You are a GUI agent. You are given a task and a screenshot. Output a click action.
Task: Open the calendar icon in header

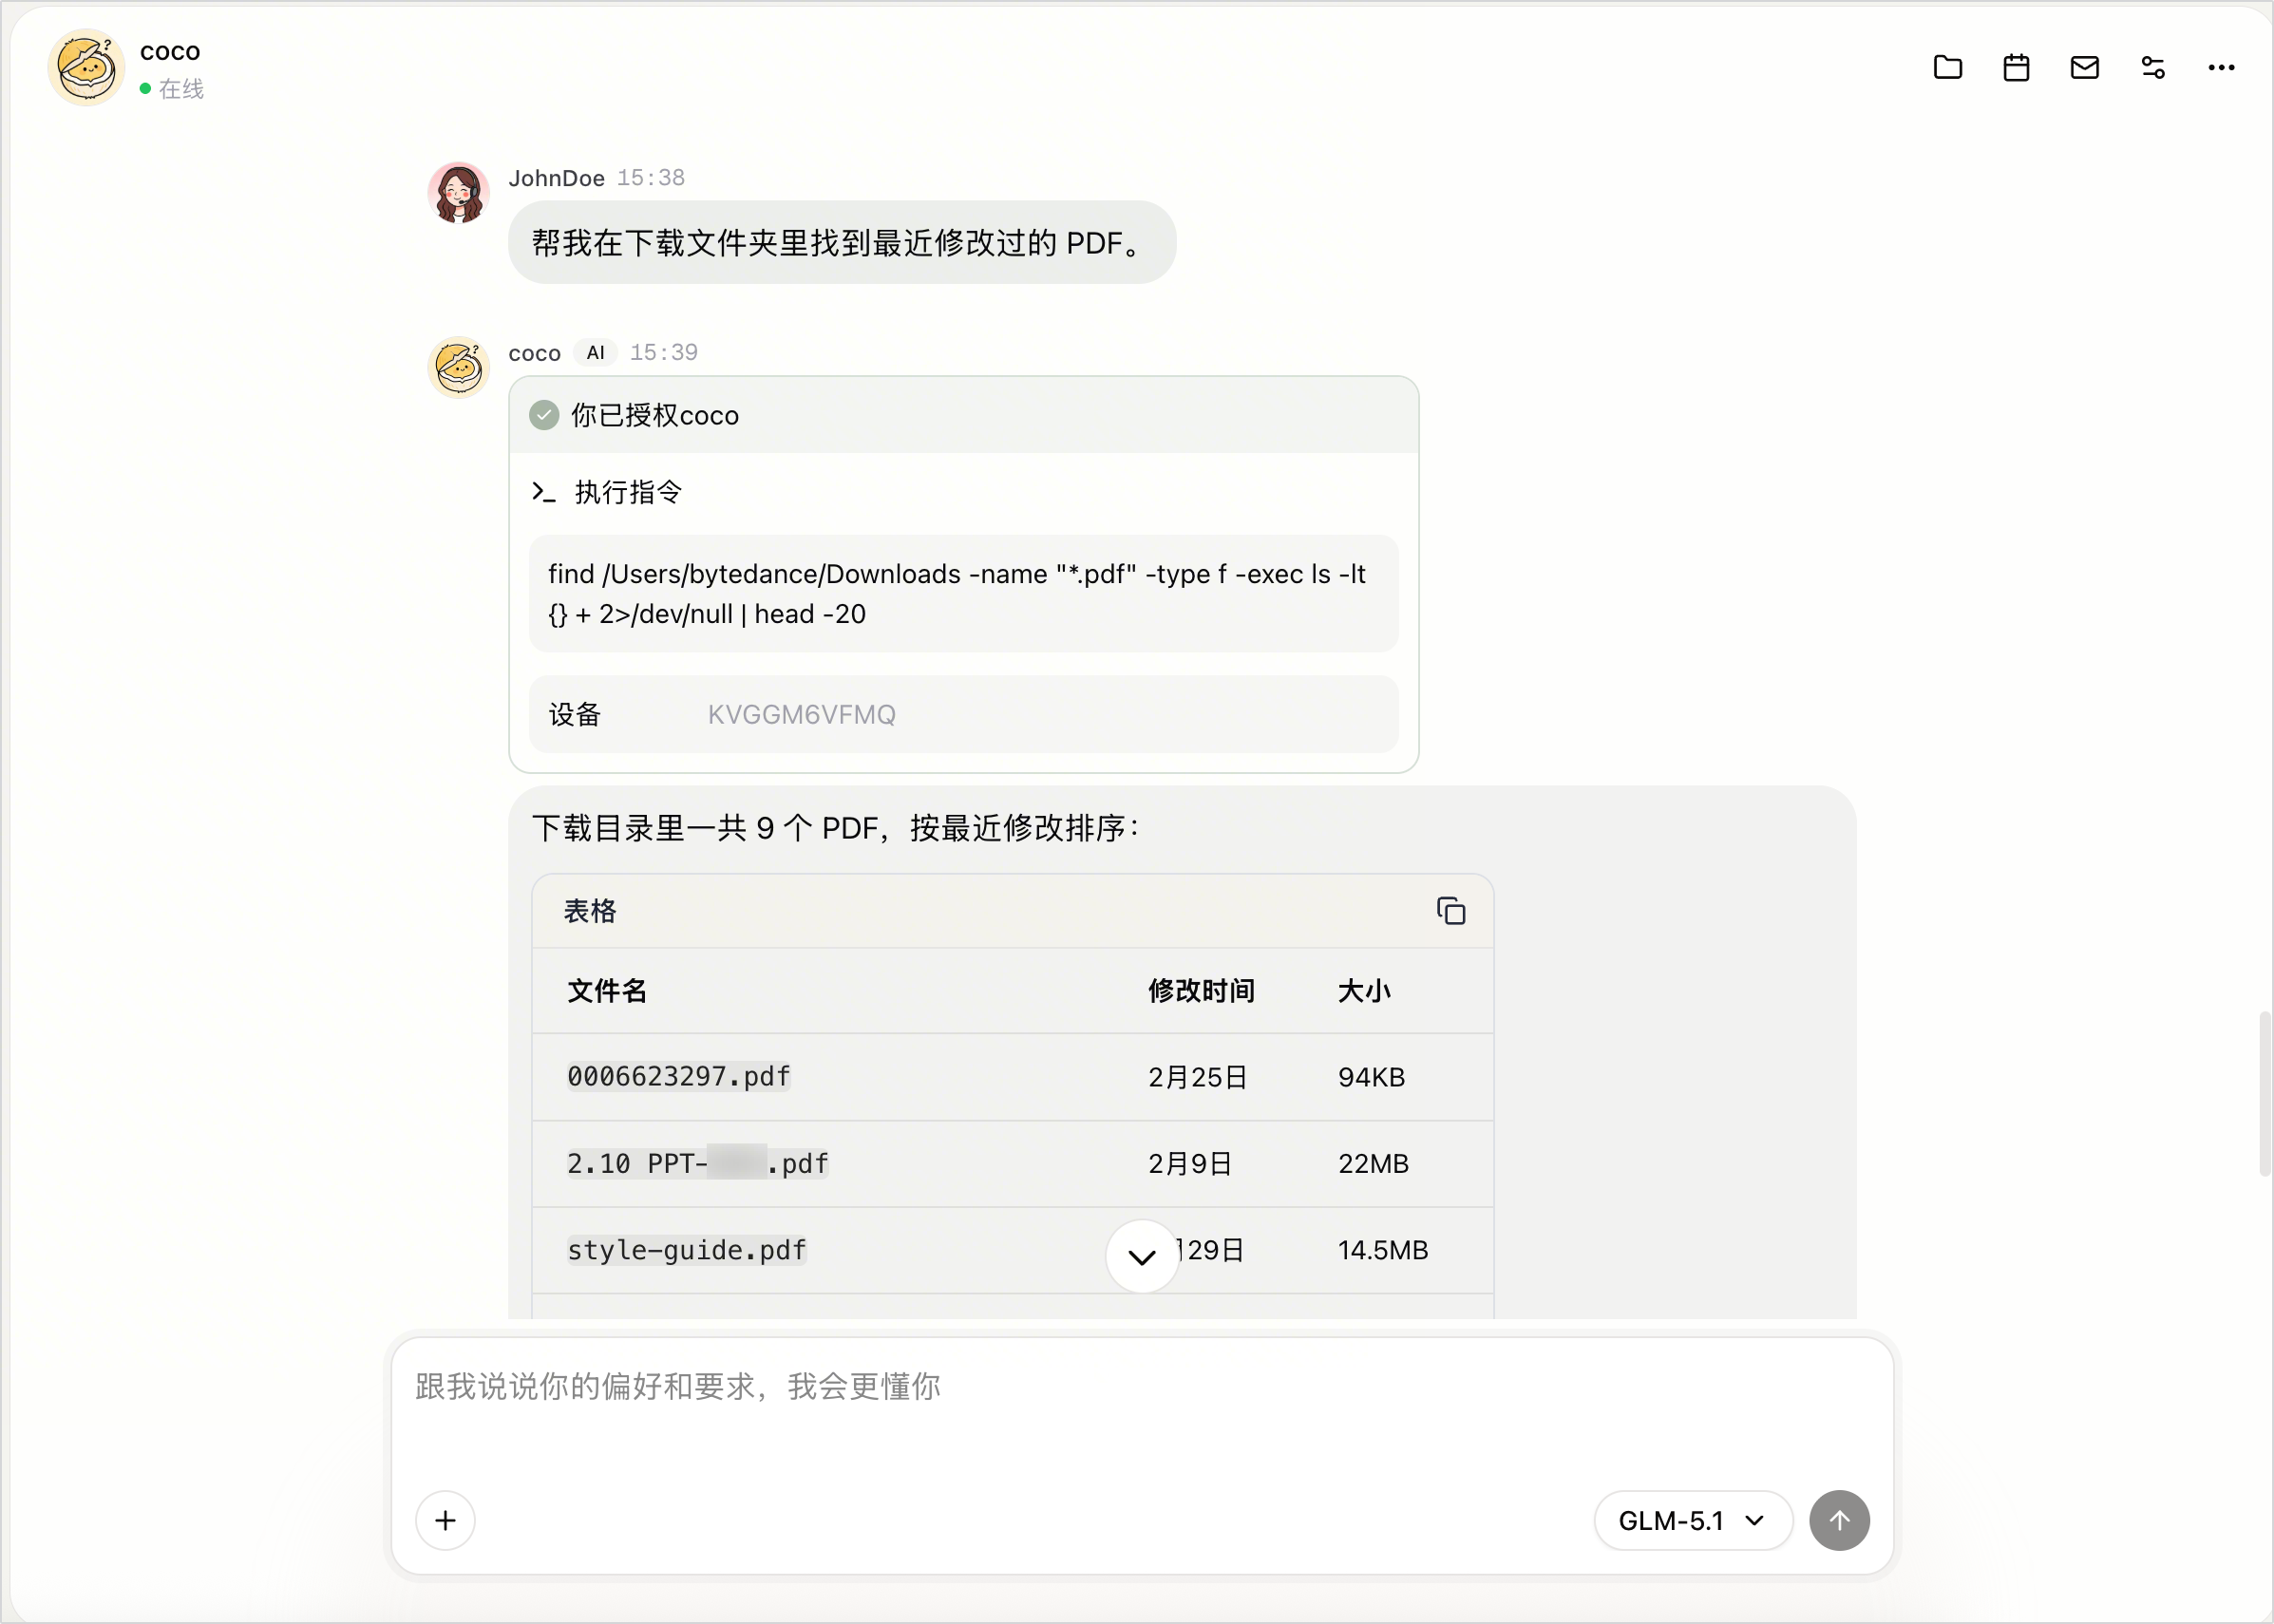(2016, 67)
